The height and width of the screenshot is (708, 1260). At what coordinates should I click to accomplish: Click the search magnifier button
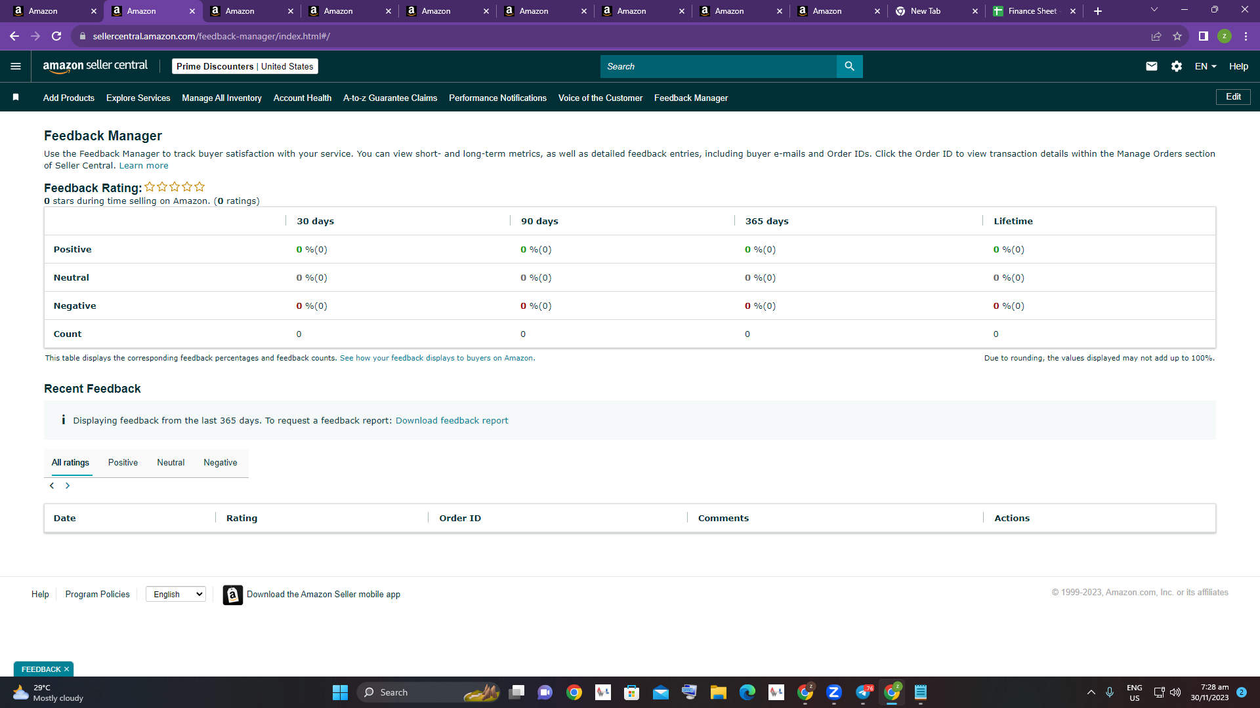pyautogui.click(x=849, y=66)
